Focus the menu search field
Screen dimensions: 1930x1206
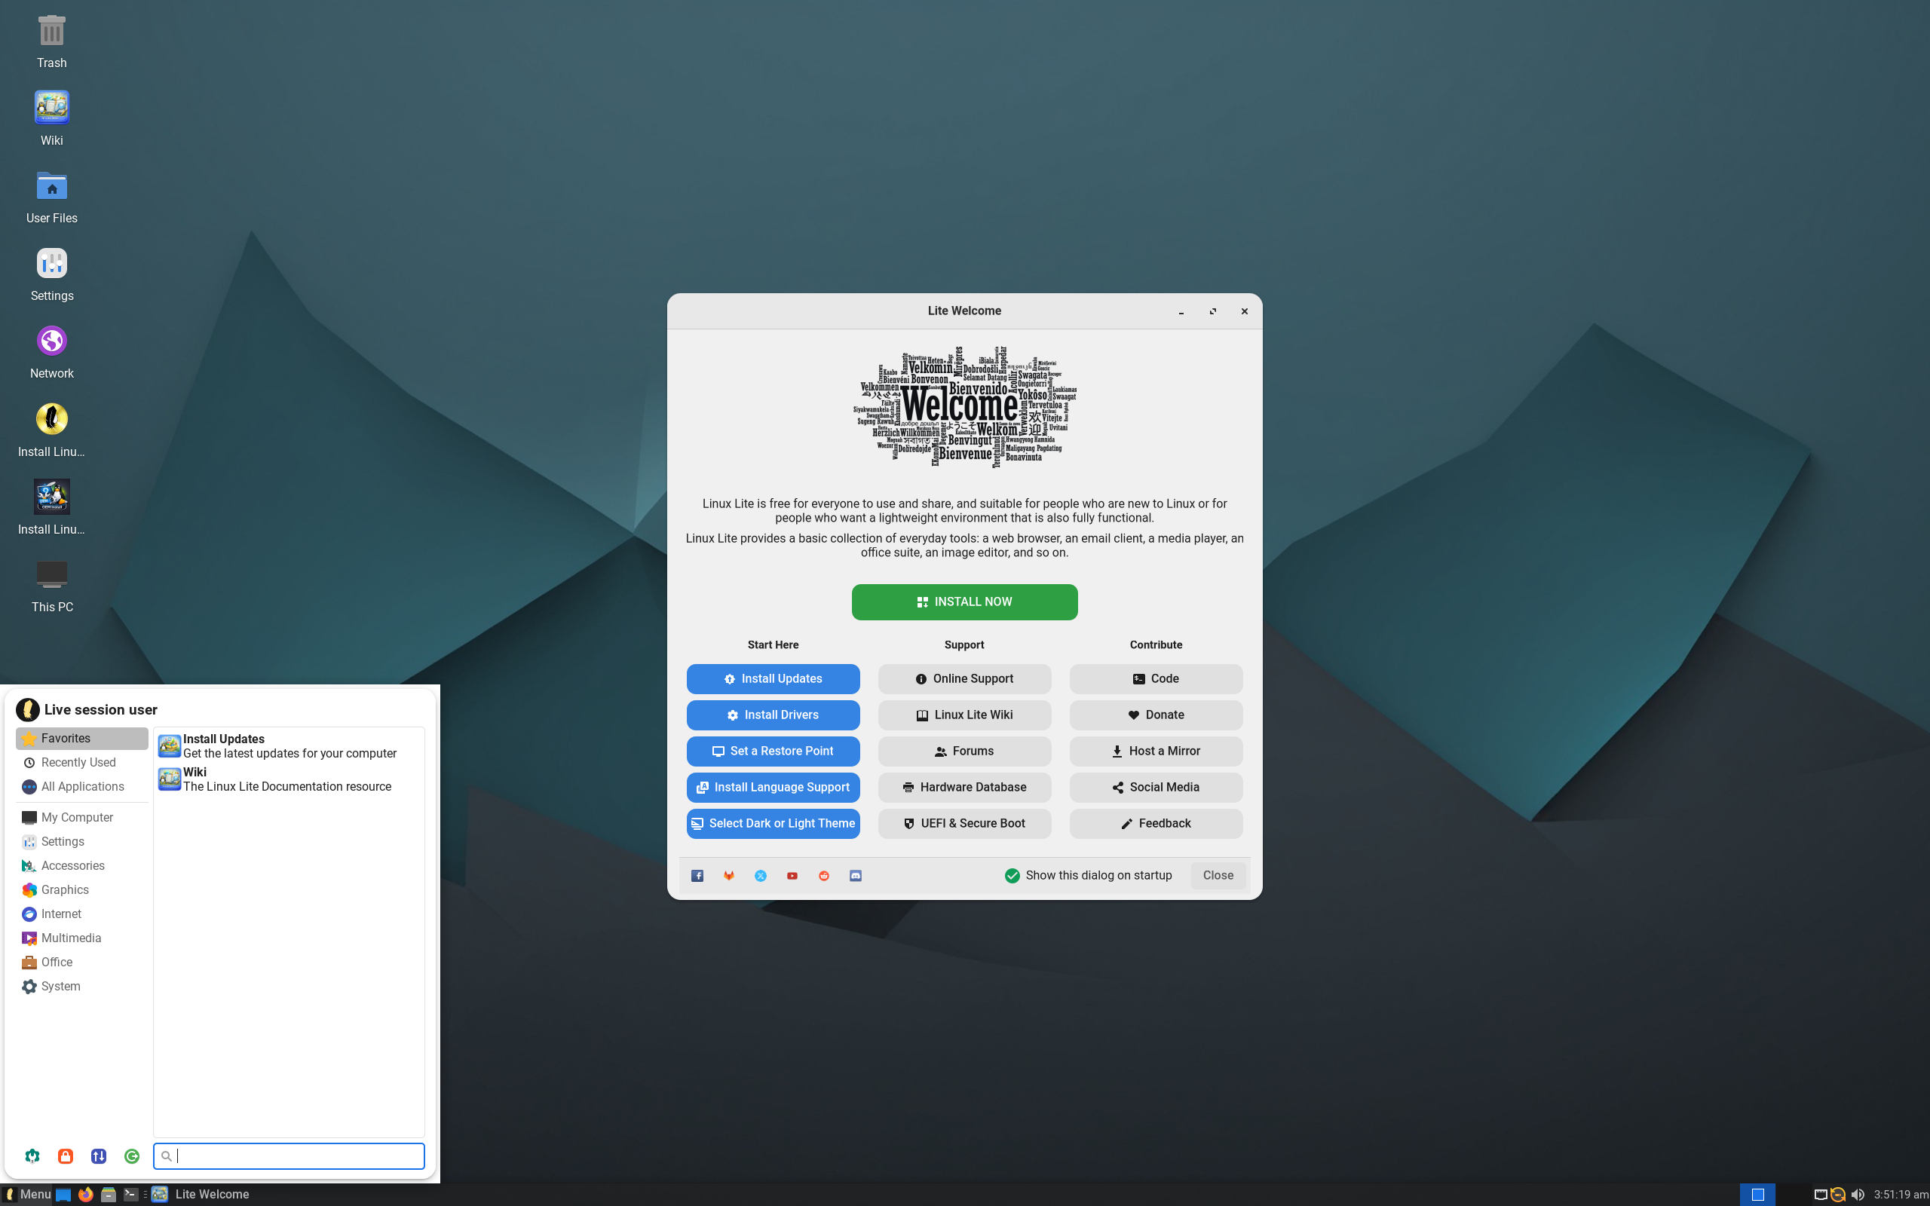pos(289,1155)
